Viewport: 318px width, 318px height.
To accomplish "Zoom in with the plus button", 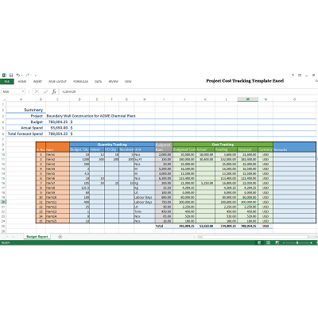I will pos(311,242).
